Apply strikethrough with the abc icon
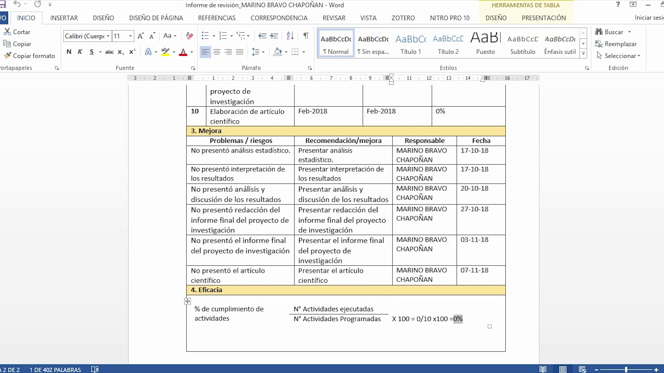Image resolution: width=664 pixels, height=373 pixels. pyautogui.click(x=109, y=52)
